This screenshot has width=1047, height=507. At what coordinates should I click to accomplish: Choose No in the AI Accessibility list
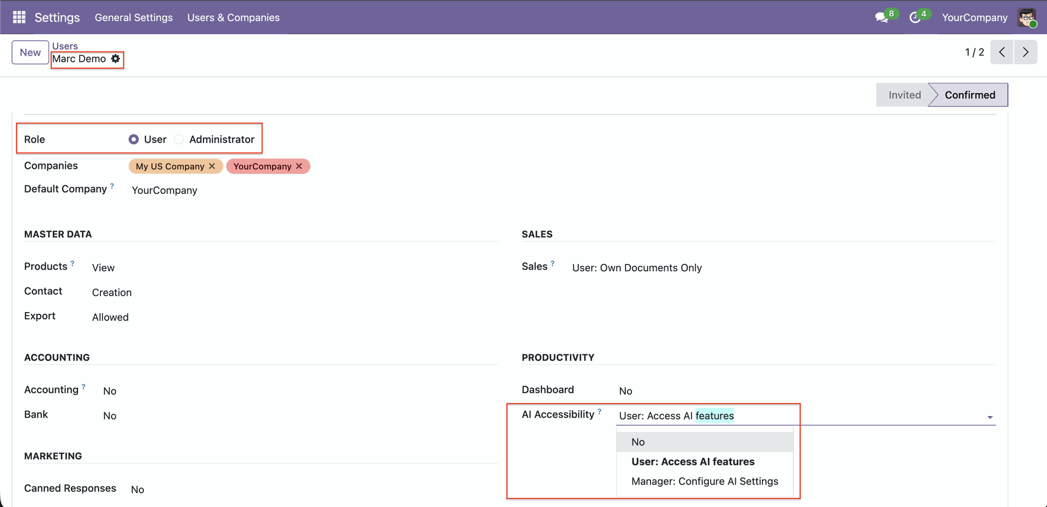click(x=638, y=442)
